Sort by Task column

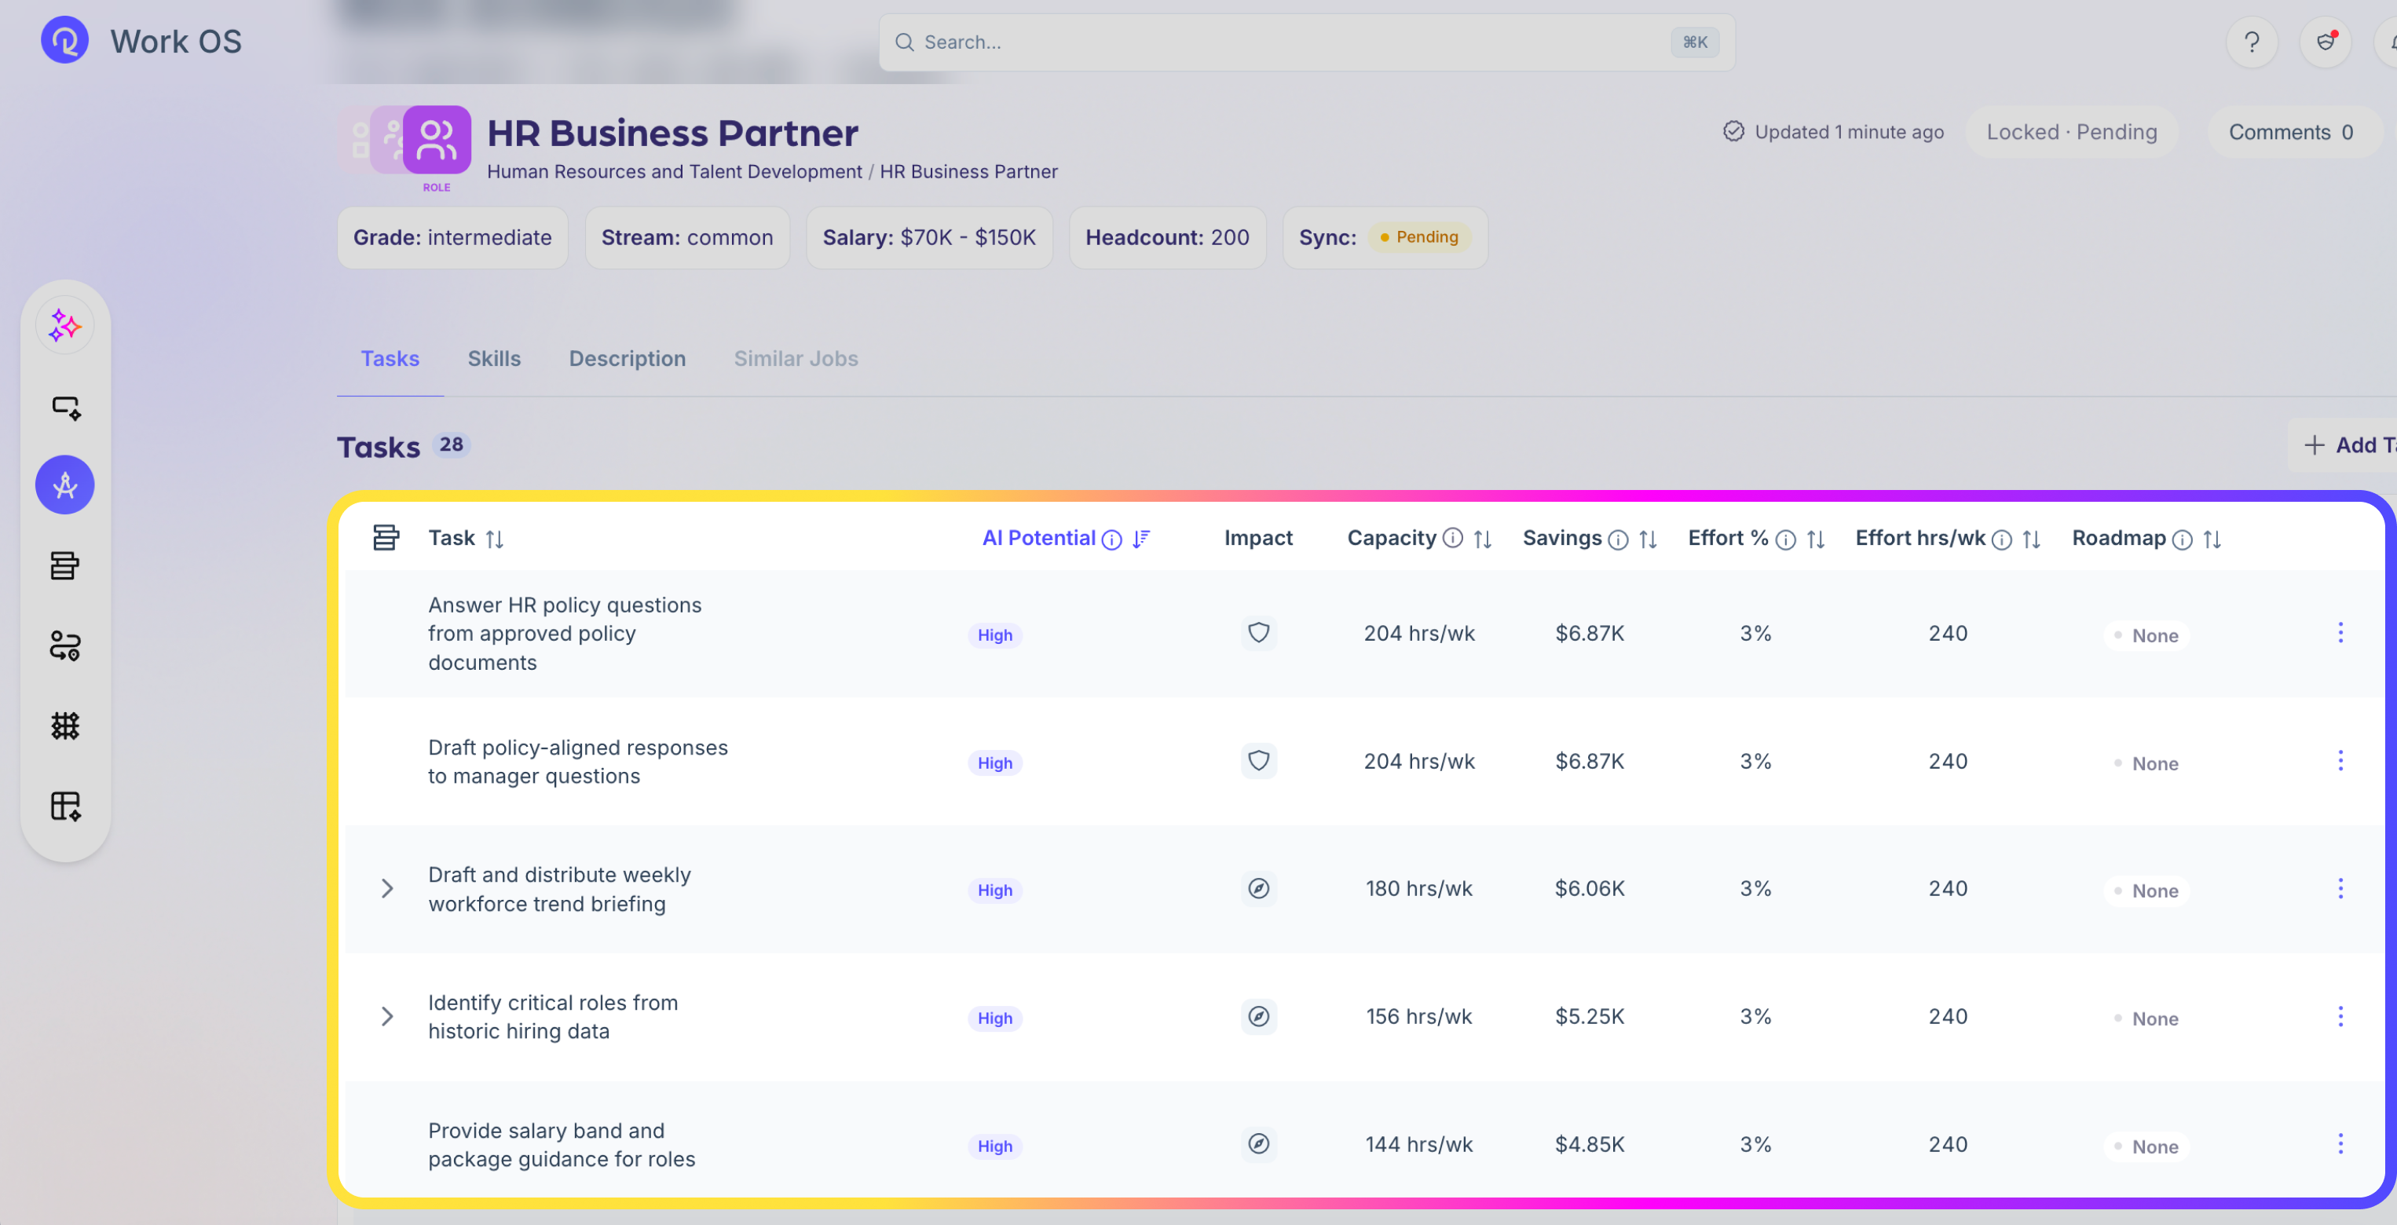tap(494, 539)
